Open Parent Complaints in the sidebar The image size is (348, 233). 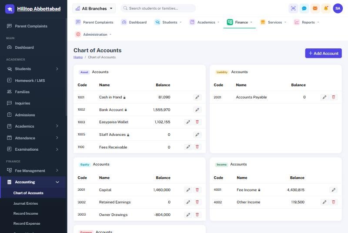33,26
